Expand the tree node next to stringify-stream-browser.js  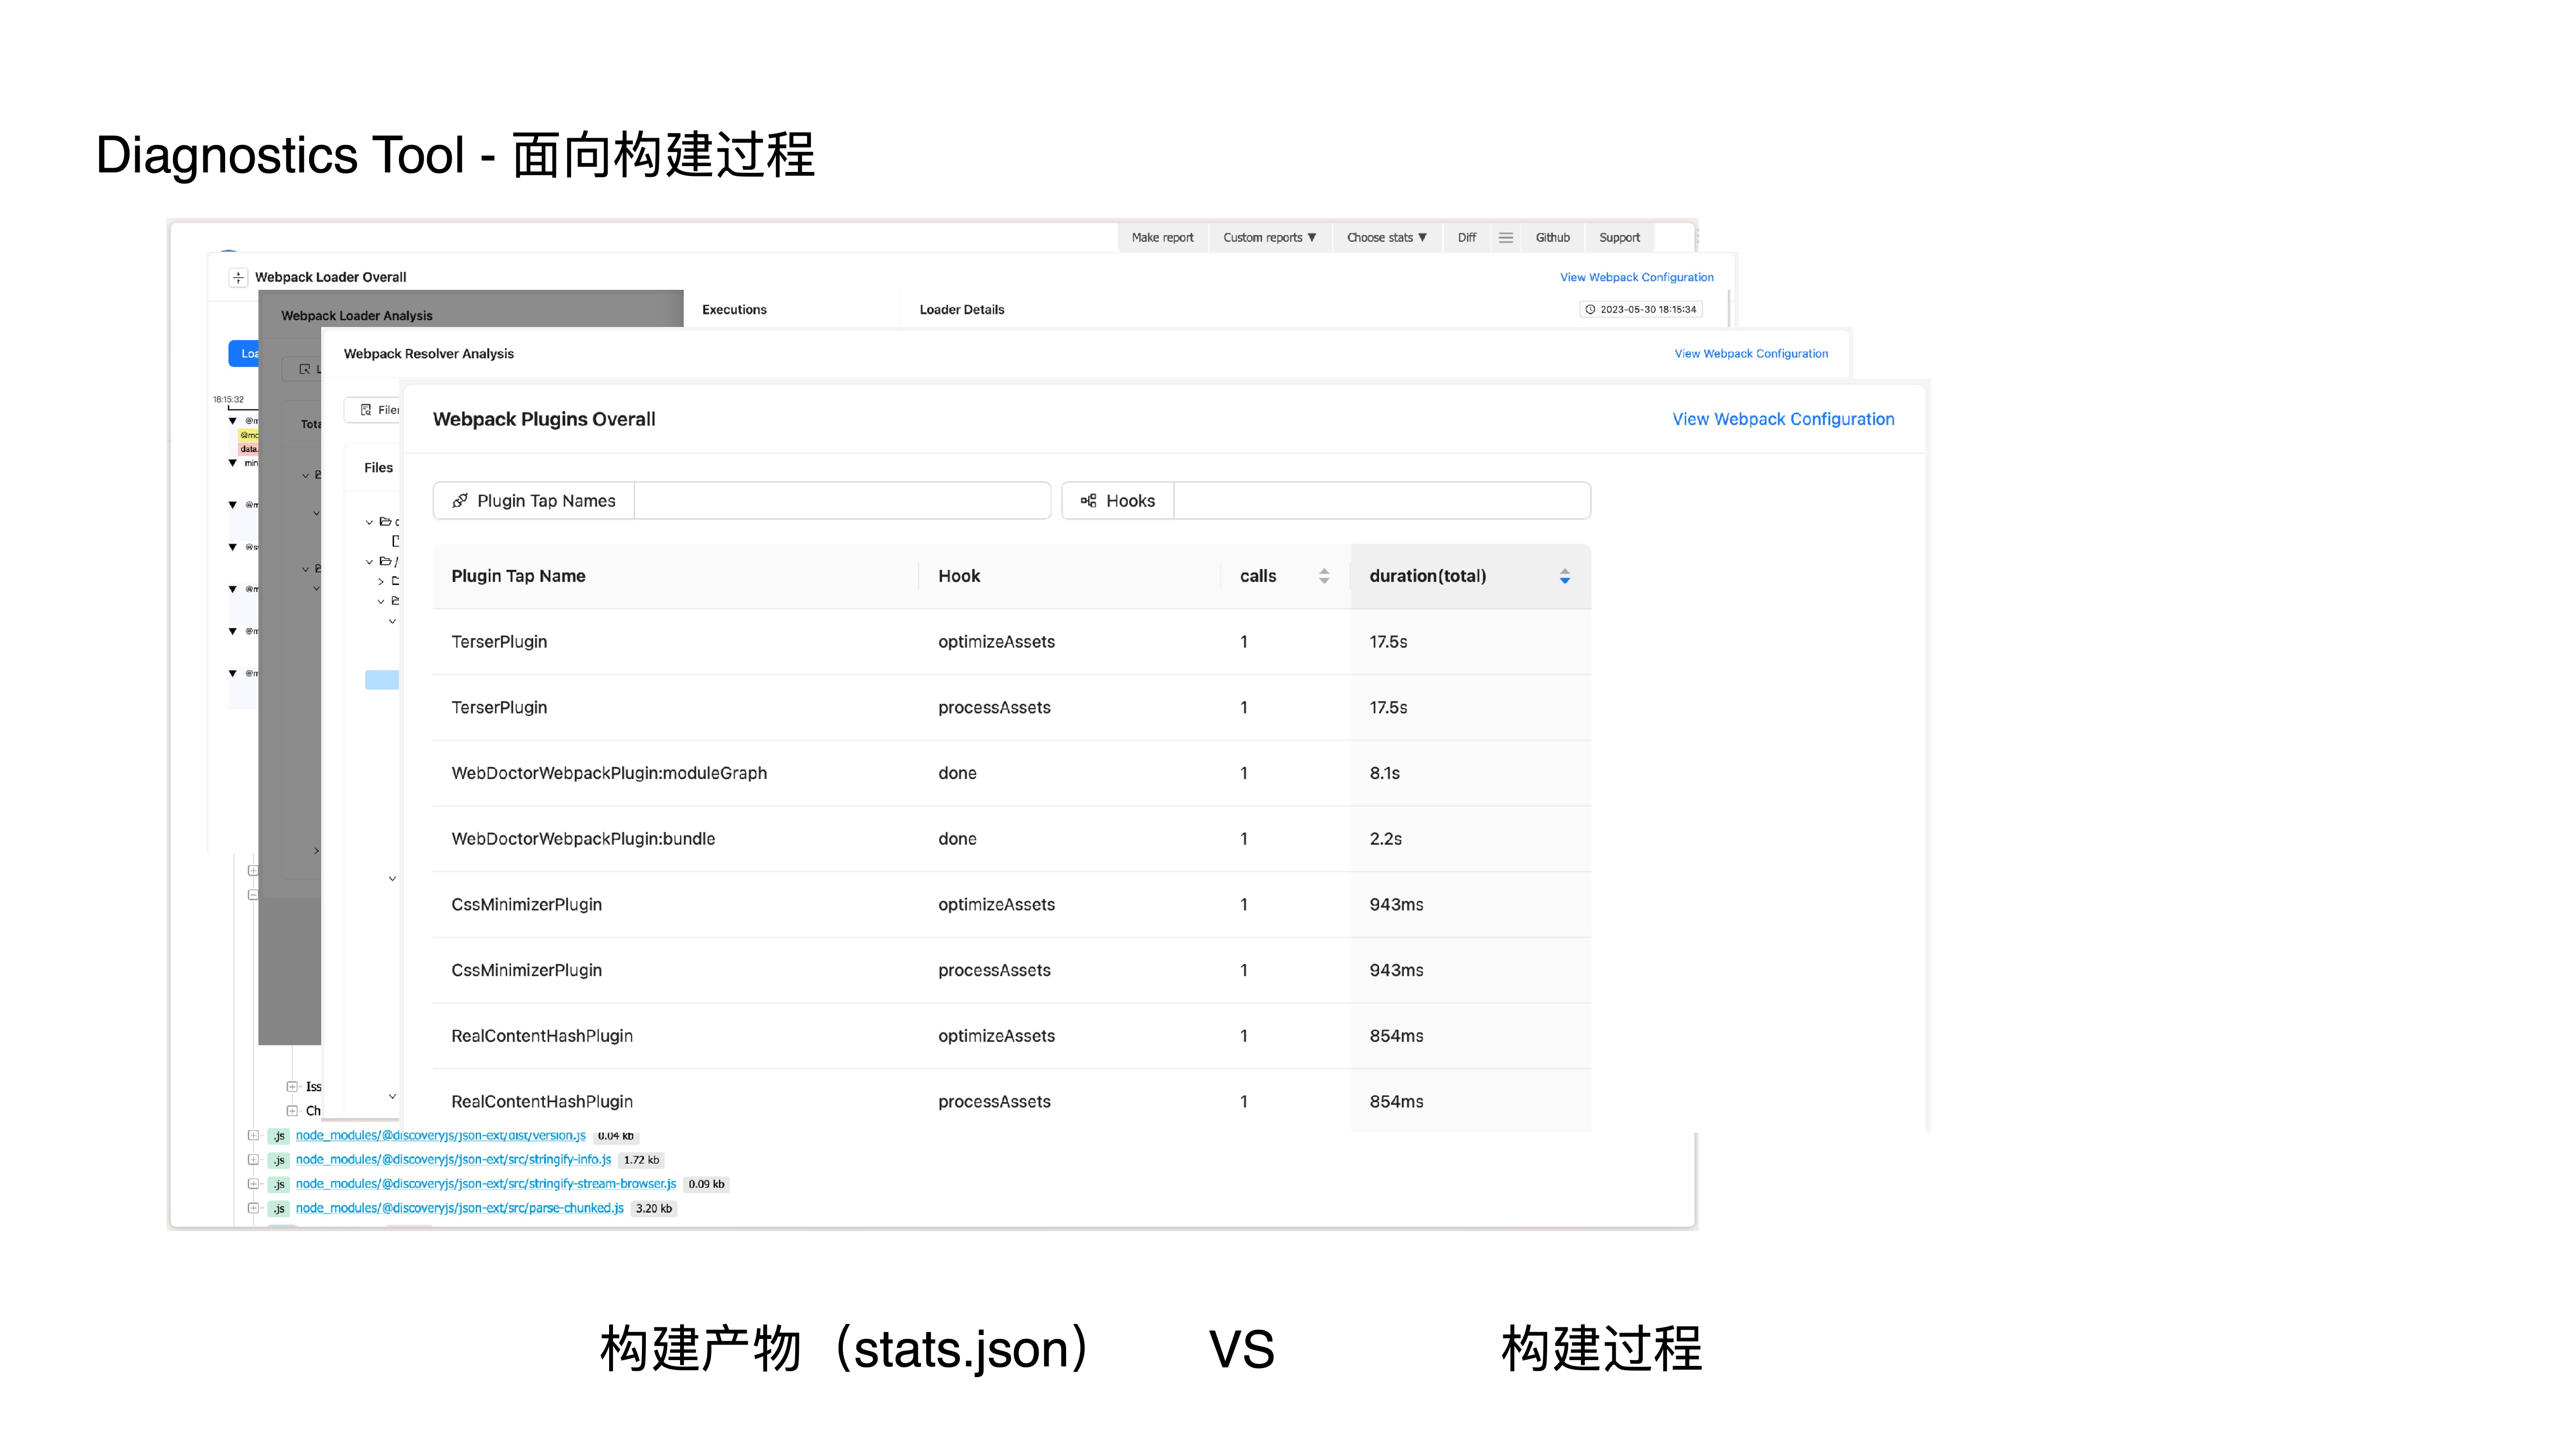coord(253,1184)
